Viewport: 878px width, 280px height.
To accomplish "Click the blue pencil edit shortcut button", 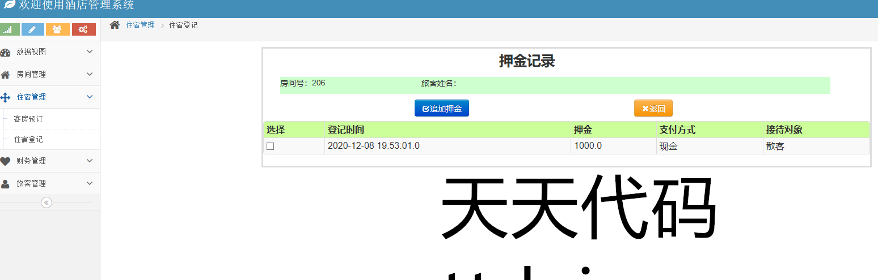I will click(33, 29).
